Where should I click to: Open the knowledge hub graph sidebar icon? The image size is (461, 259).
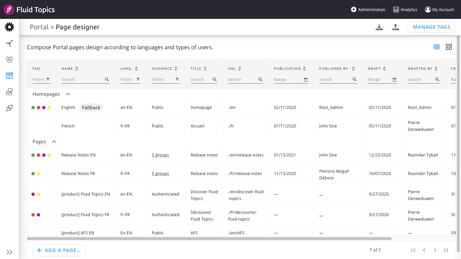pyautogui.click(x=9, y=43)
